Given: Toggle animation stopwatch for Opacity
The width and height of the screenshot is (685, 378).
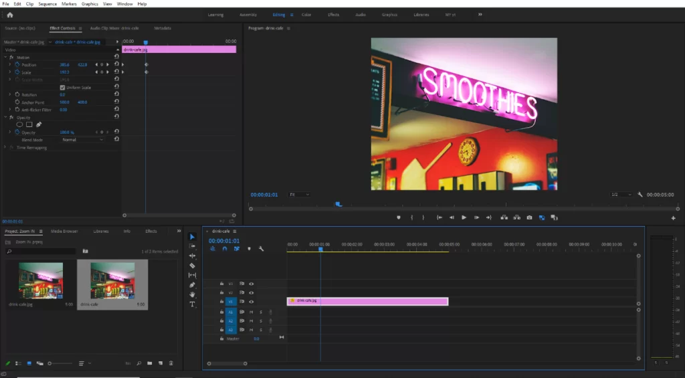Looking at the screenshot, I should pyautogui.click(x=17, y=132).
